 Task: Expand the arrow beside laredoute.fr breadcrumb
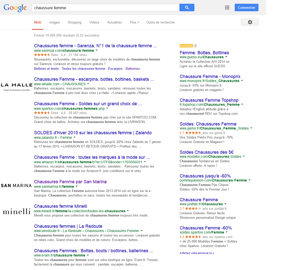(141, 231)
